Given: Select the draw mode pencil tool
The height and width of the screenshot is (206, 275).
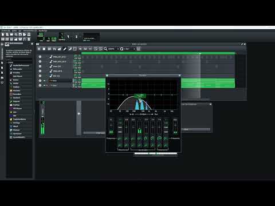Looking at the screenshot, I should point(65,49).
